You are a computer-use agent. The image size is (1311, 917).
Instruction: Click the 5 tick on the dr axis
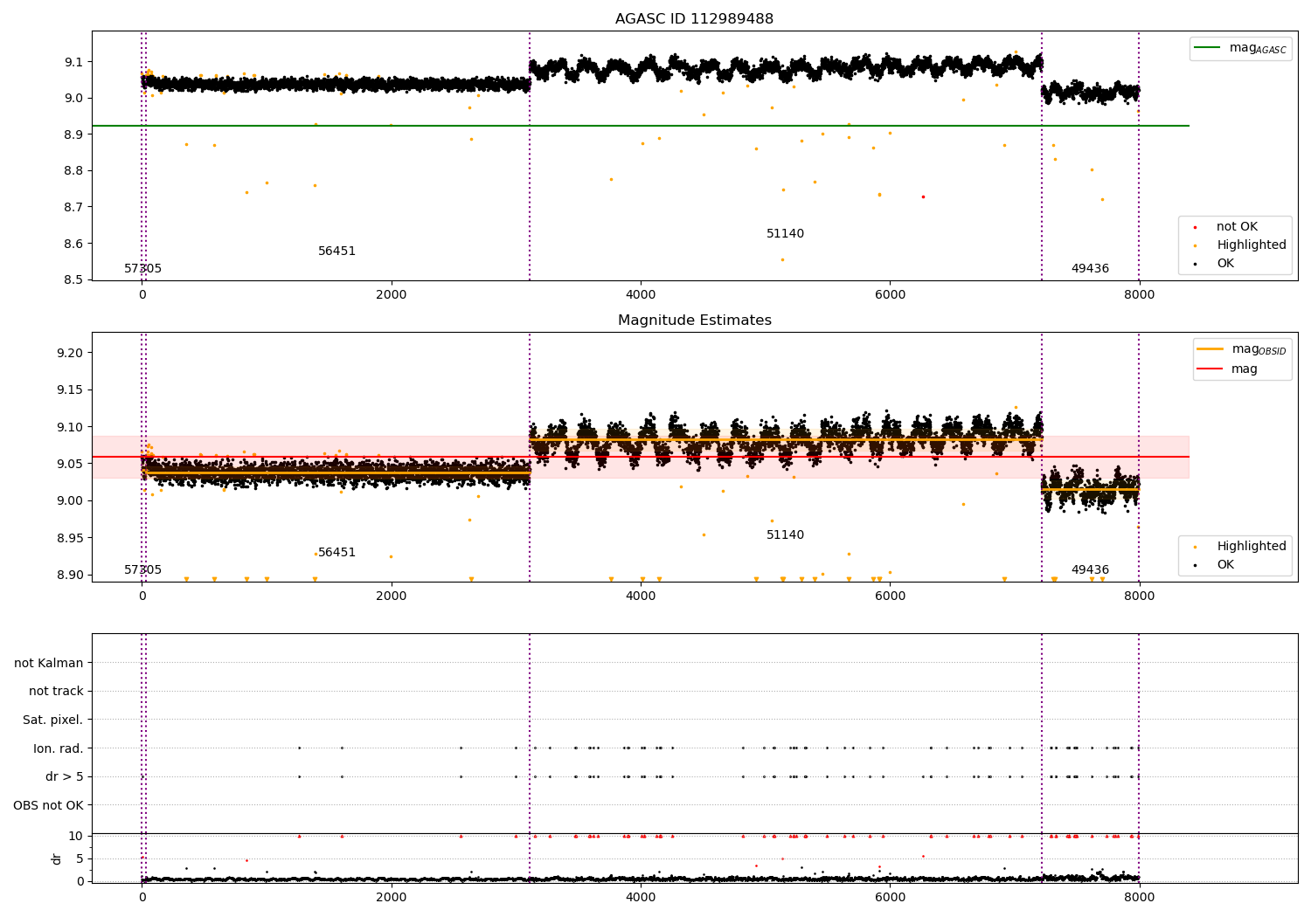[x=80, y=858]
